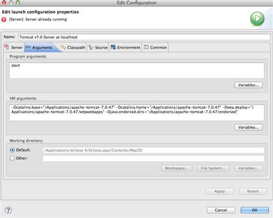Click Variables button under VM arguments
273x218 pixels.
[x=248, y=127]
